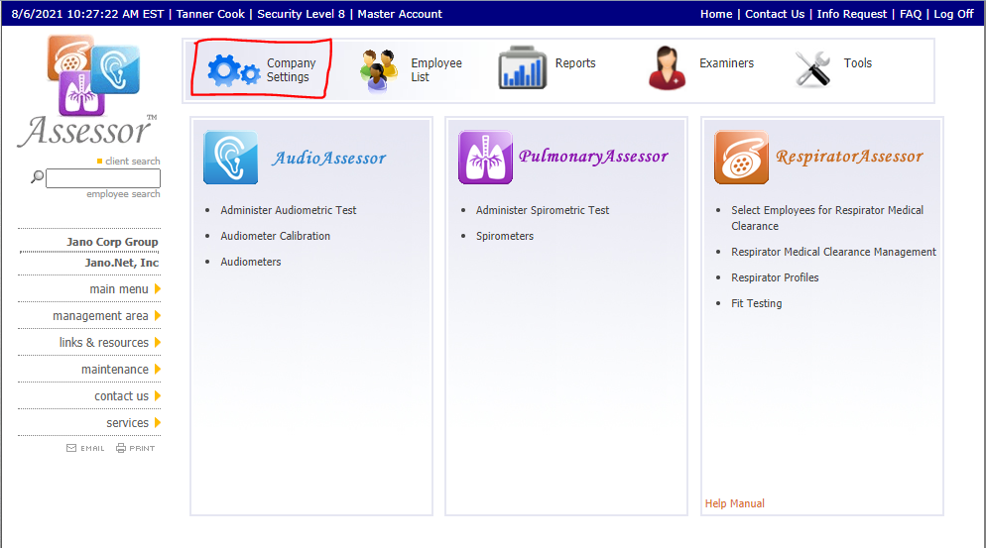Click the search magnifier icon

pos(37,177)
